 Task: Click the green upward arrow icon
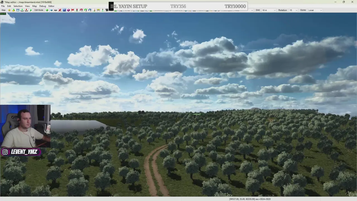coord(103,10)
